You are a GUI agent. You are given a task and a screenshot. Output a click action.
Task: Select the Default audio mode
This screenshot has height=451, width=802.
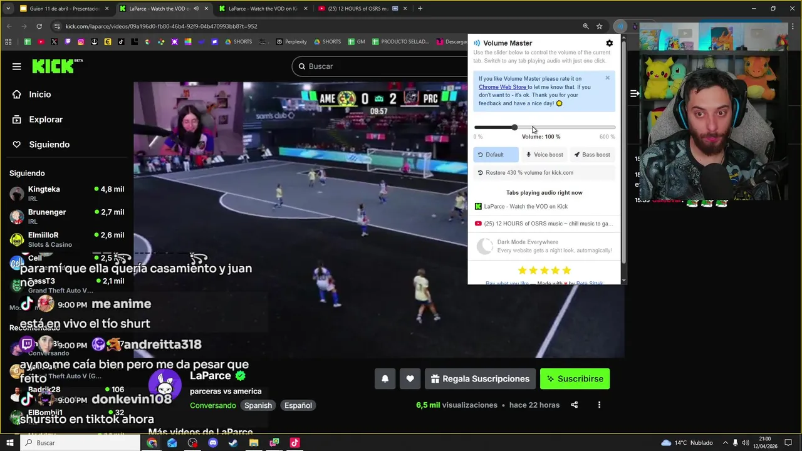(x=496, y=155)
